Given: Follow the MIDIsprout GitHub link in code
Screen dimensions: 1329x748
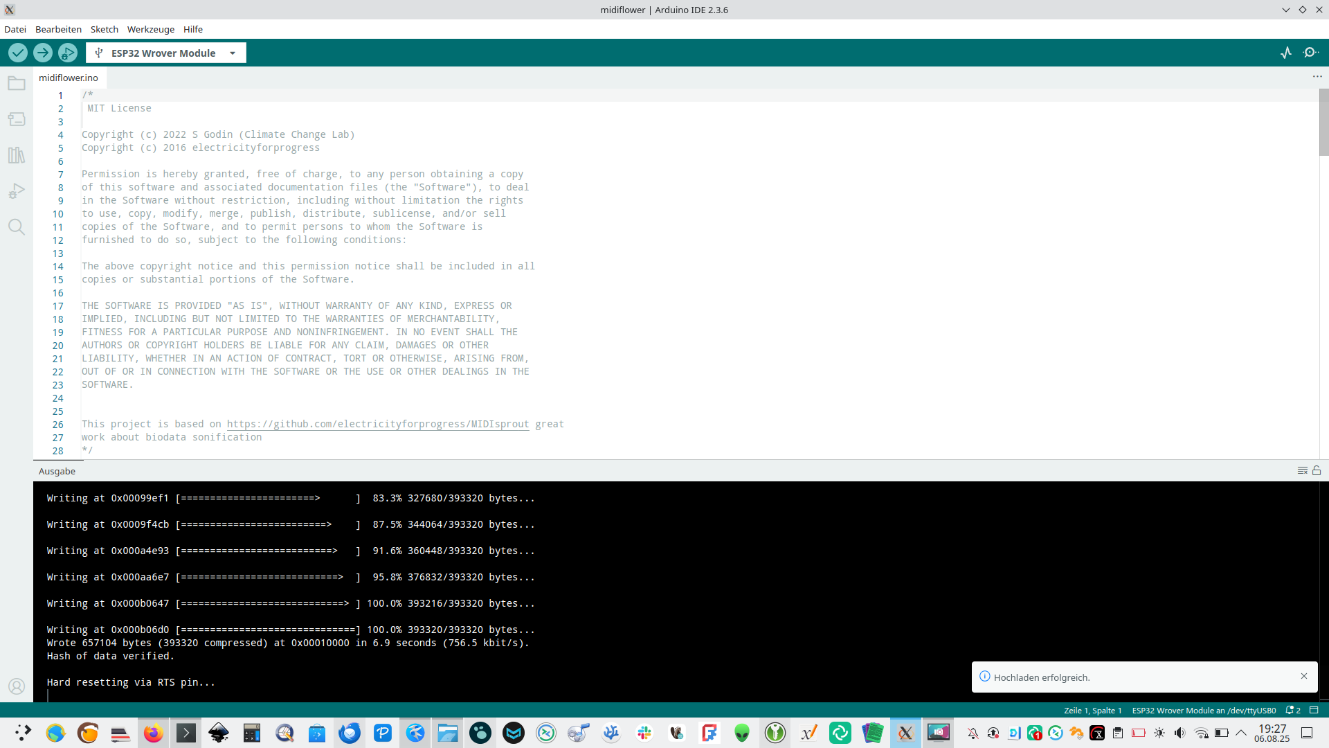Looking at the screenshot, I should coord(378,424).
